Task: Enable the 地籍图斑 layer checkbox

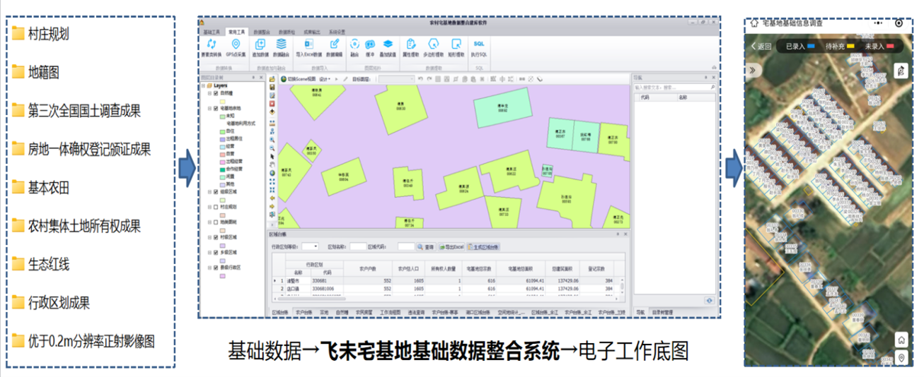Action: pos(216,222)
